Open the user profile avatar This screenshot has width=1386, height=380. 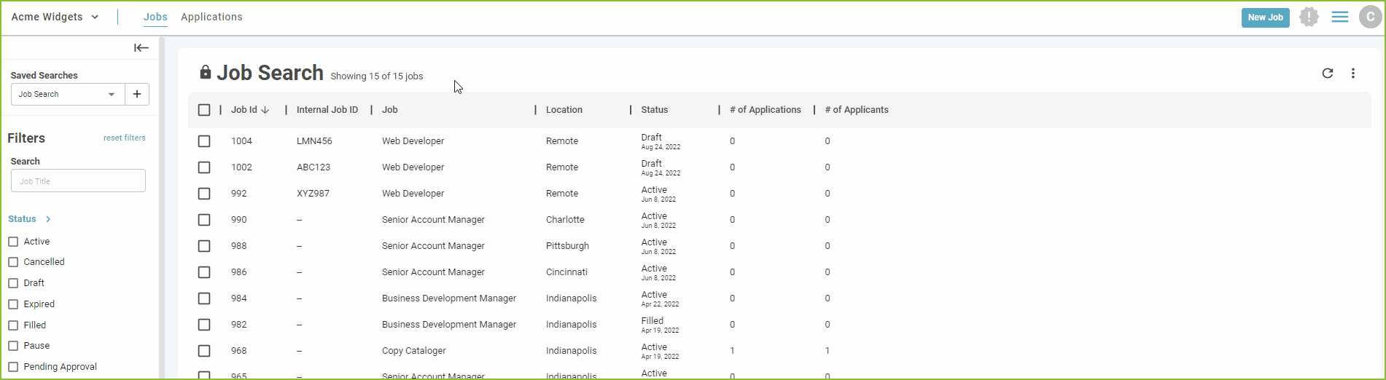[1370, 17]
